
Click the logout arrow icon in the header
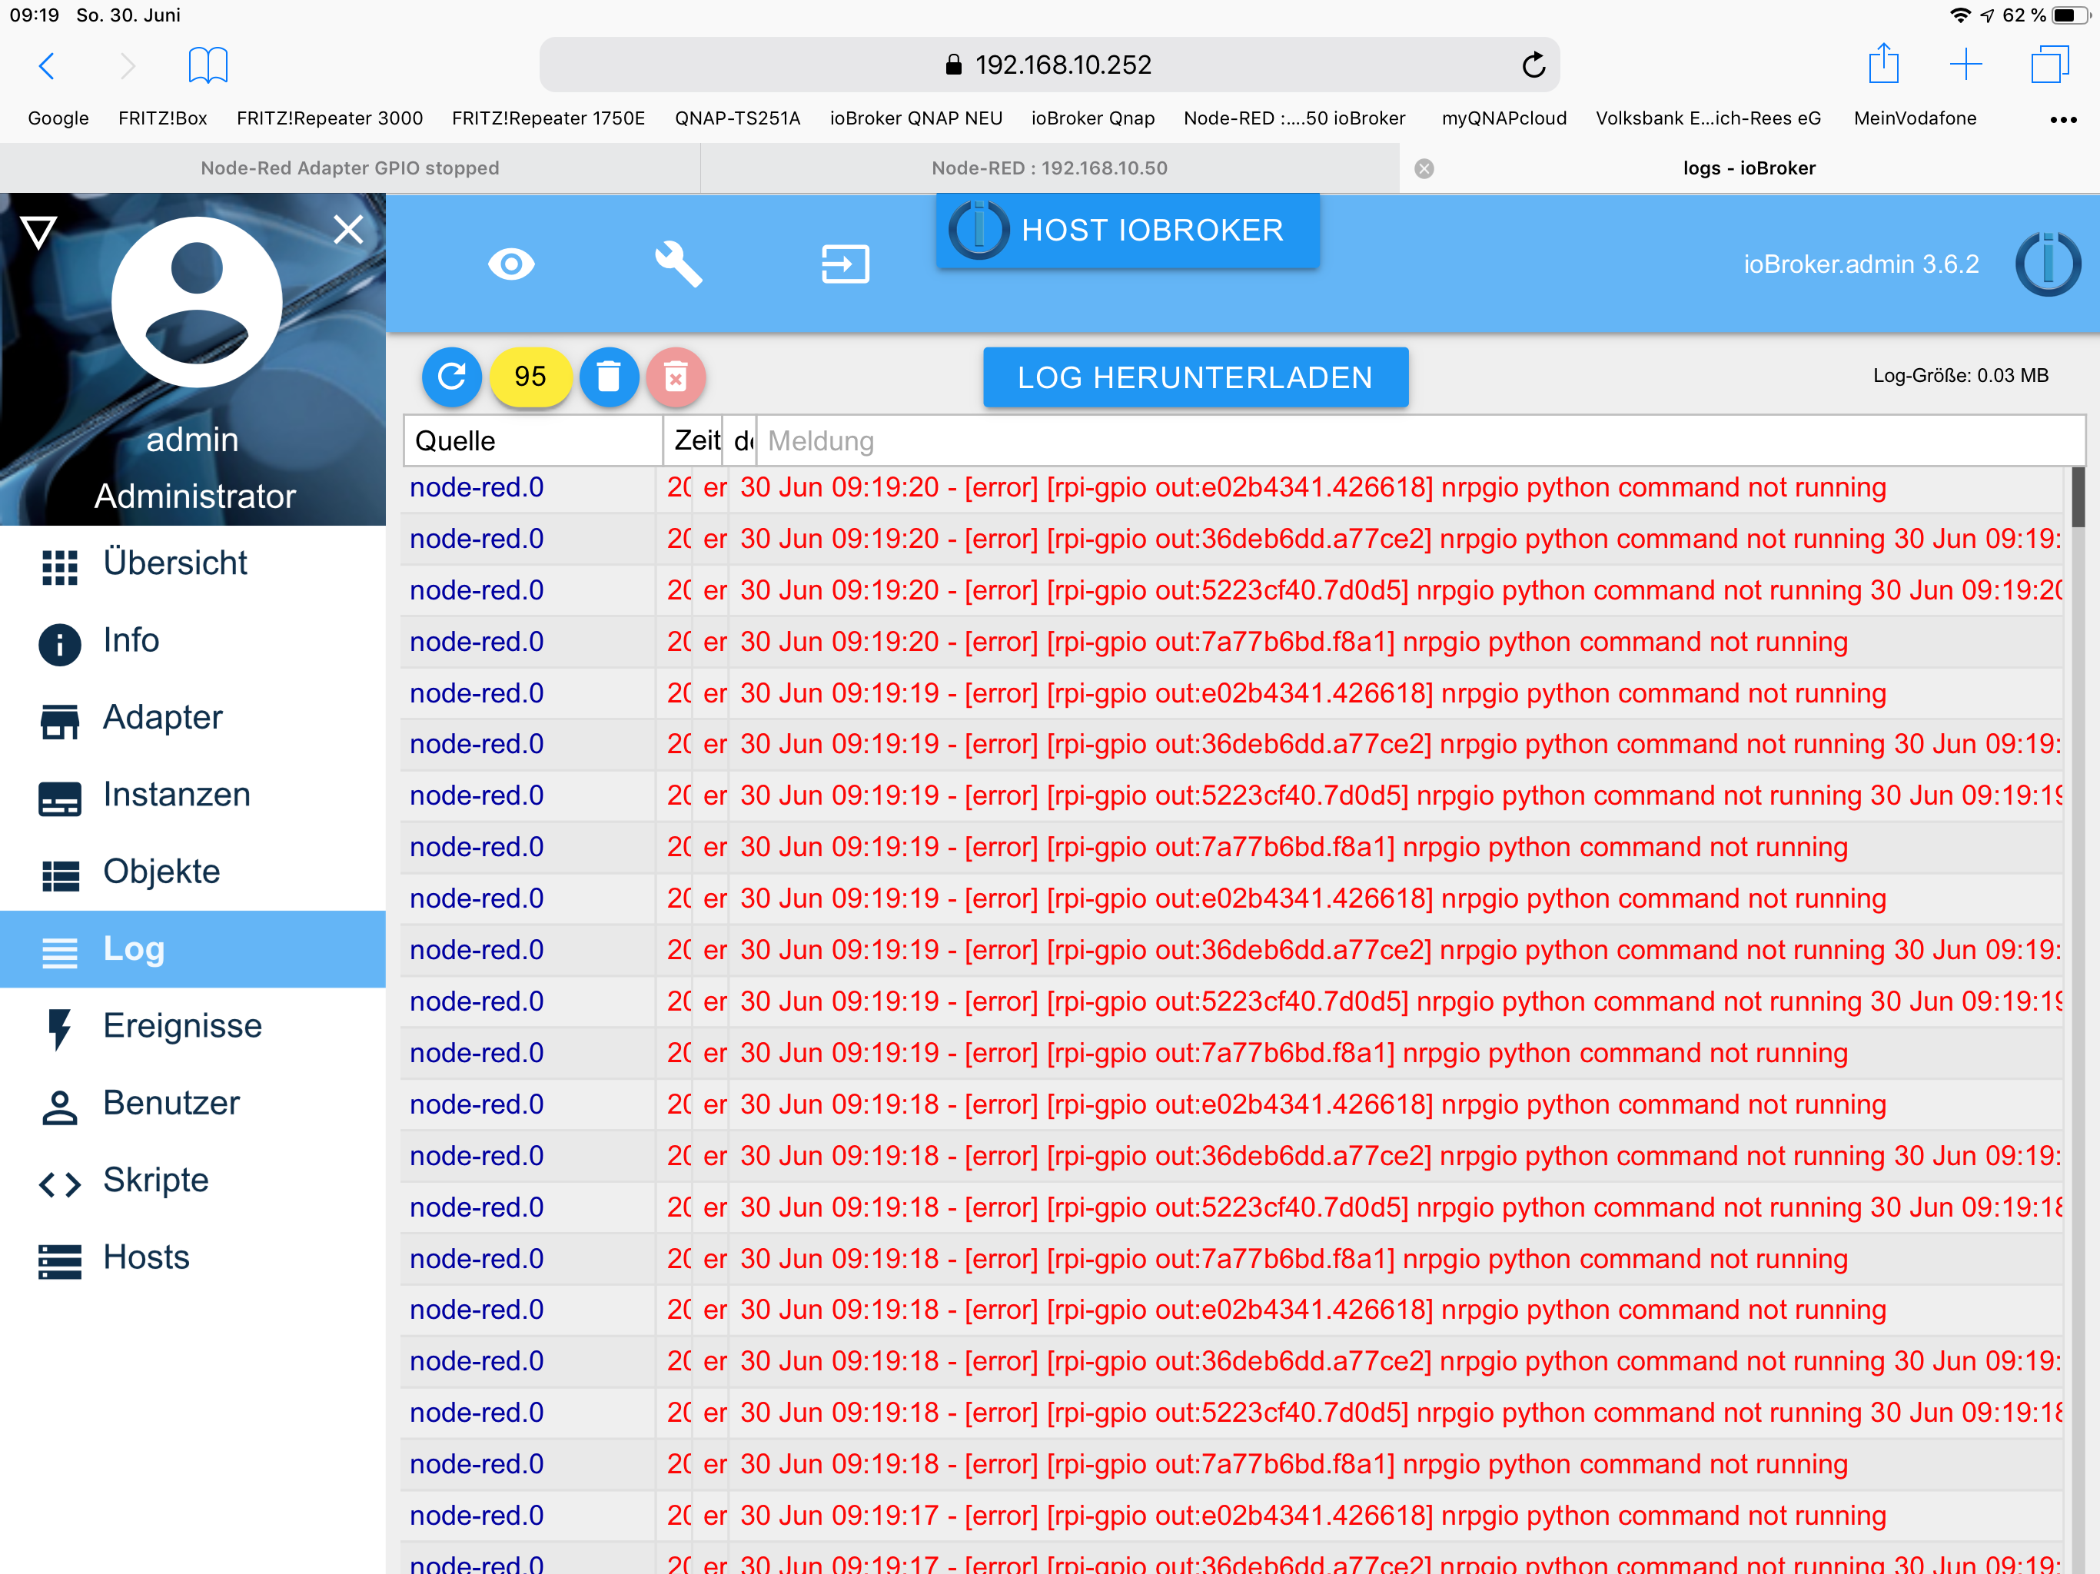(844, 264)
